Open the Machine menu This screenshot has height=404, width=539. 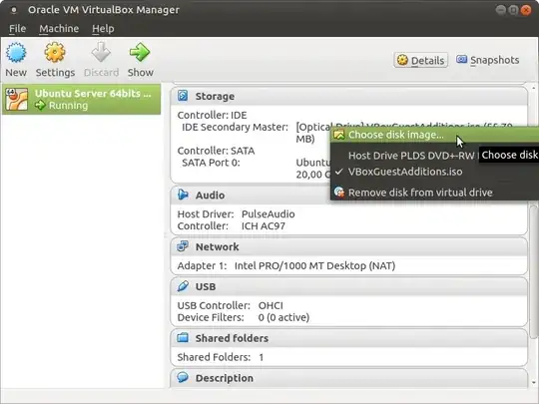click(59, 29)
